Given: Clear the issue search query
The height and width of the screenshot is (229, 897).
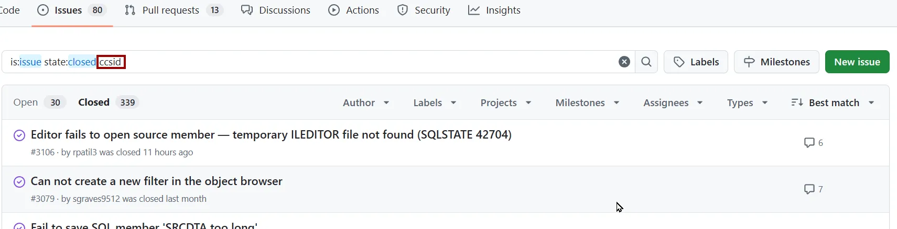Looking at the screenshot, I should pos(624,62).
